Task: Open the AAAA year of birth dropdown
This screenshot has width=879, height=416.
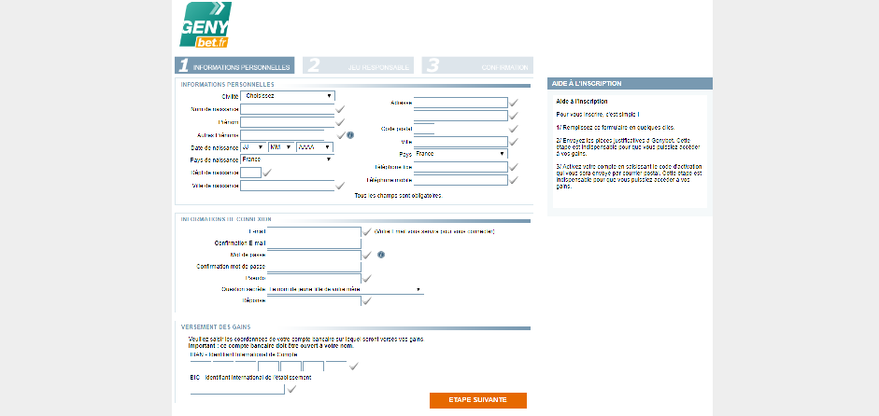Action: click(x=315, y=147)
